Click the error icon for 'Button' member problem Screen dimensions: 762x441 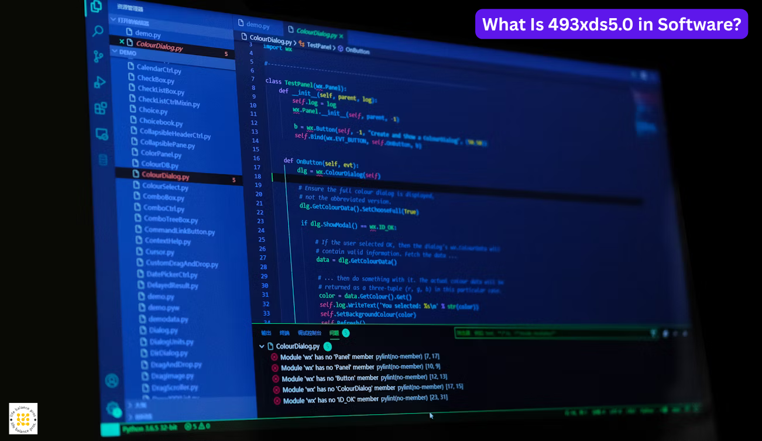[276, 378]
